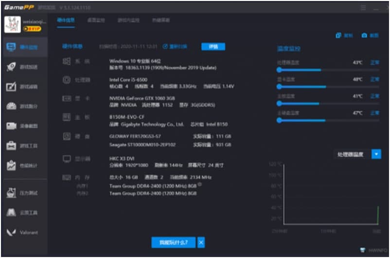
Task: Open the hamburger menu in title bar
Action: tap(363, 8)
